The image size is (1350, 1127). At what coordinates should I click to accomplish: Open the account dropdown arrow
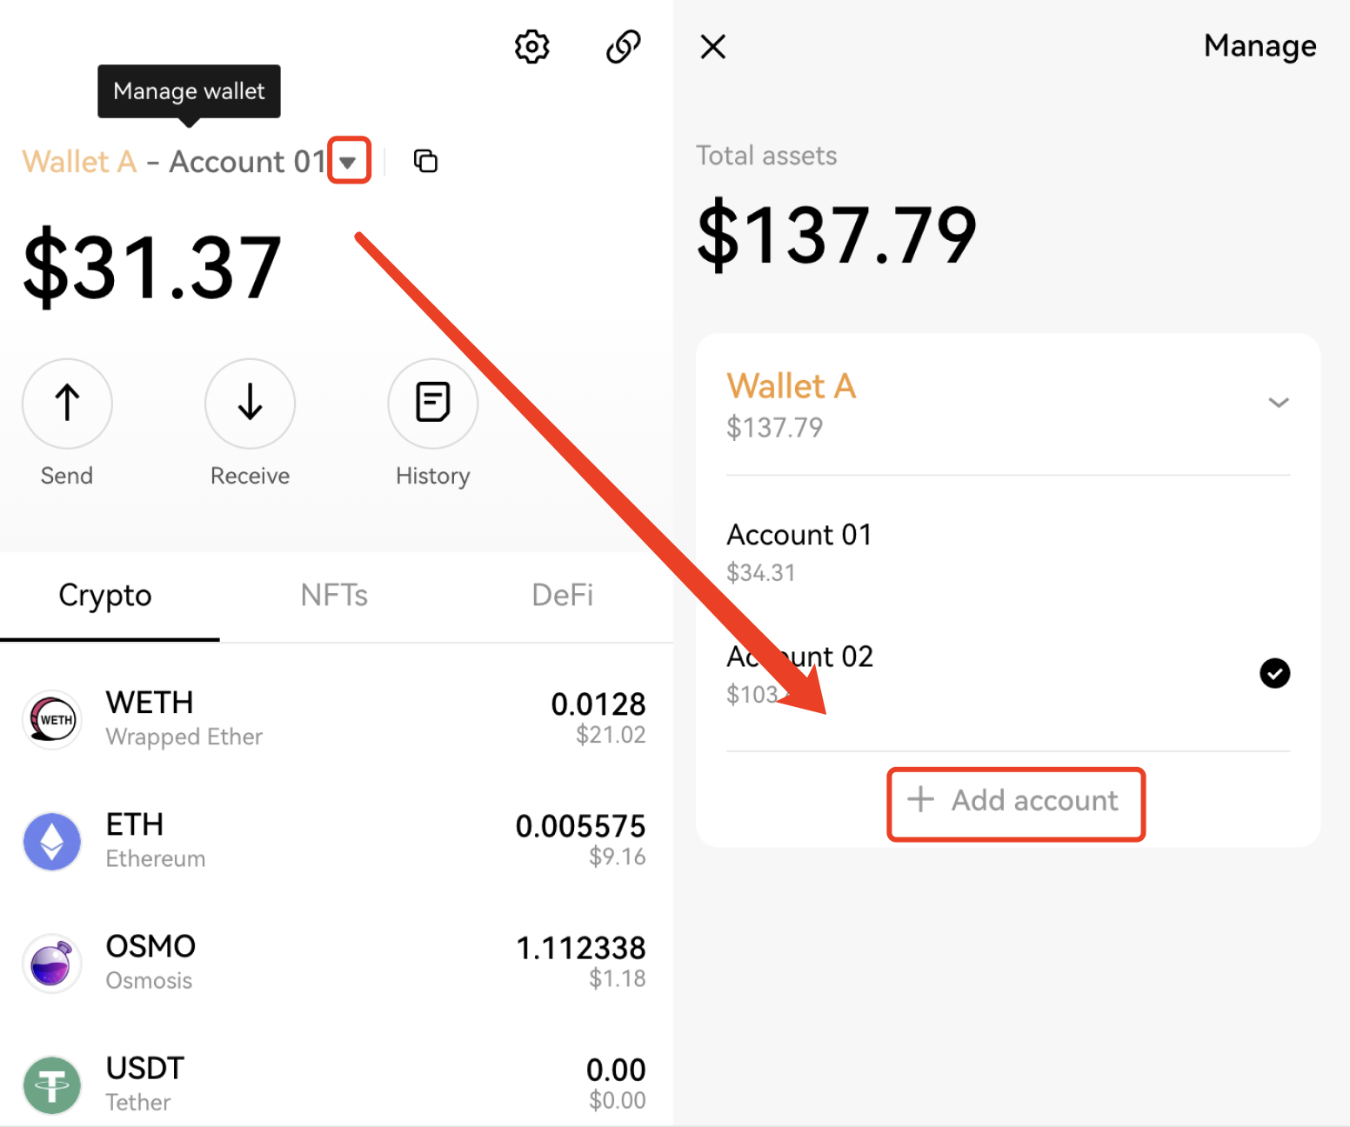(349, 162)
